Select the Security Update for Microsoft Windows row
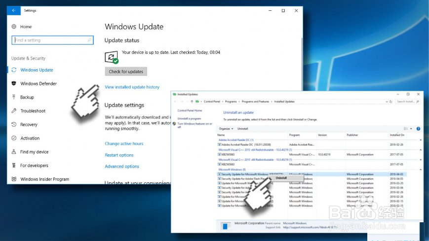Screen dimensions: 429x241 point(312,174)
